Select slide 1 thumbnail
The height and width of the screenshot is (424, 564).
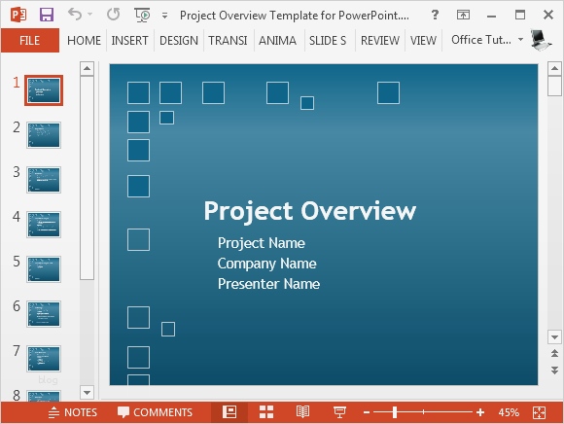click(44, 90)
